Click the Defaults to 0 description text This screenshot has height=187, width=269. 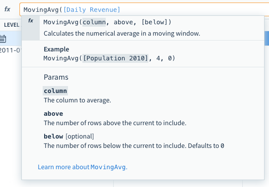(x=206, y=146)
